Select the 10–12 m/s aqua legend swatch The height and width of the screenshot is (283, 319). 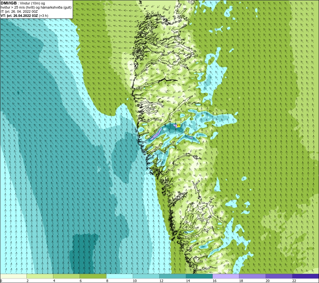(146, 276)
